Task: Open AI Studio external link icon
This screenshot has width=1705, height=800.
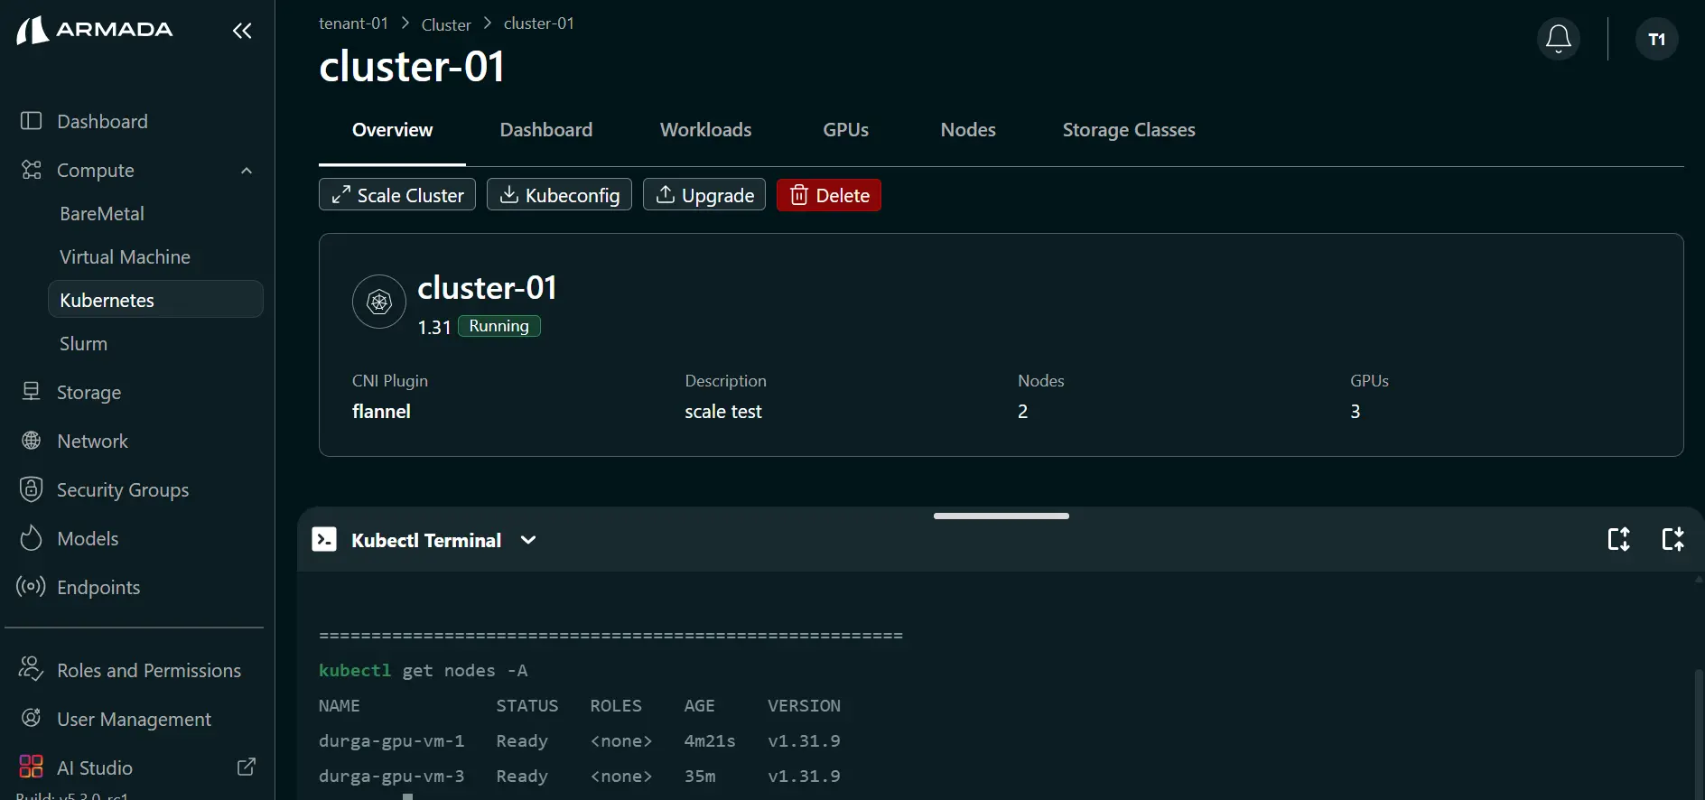Action: pos(246,767)
